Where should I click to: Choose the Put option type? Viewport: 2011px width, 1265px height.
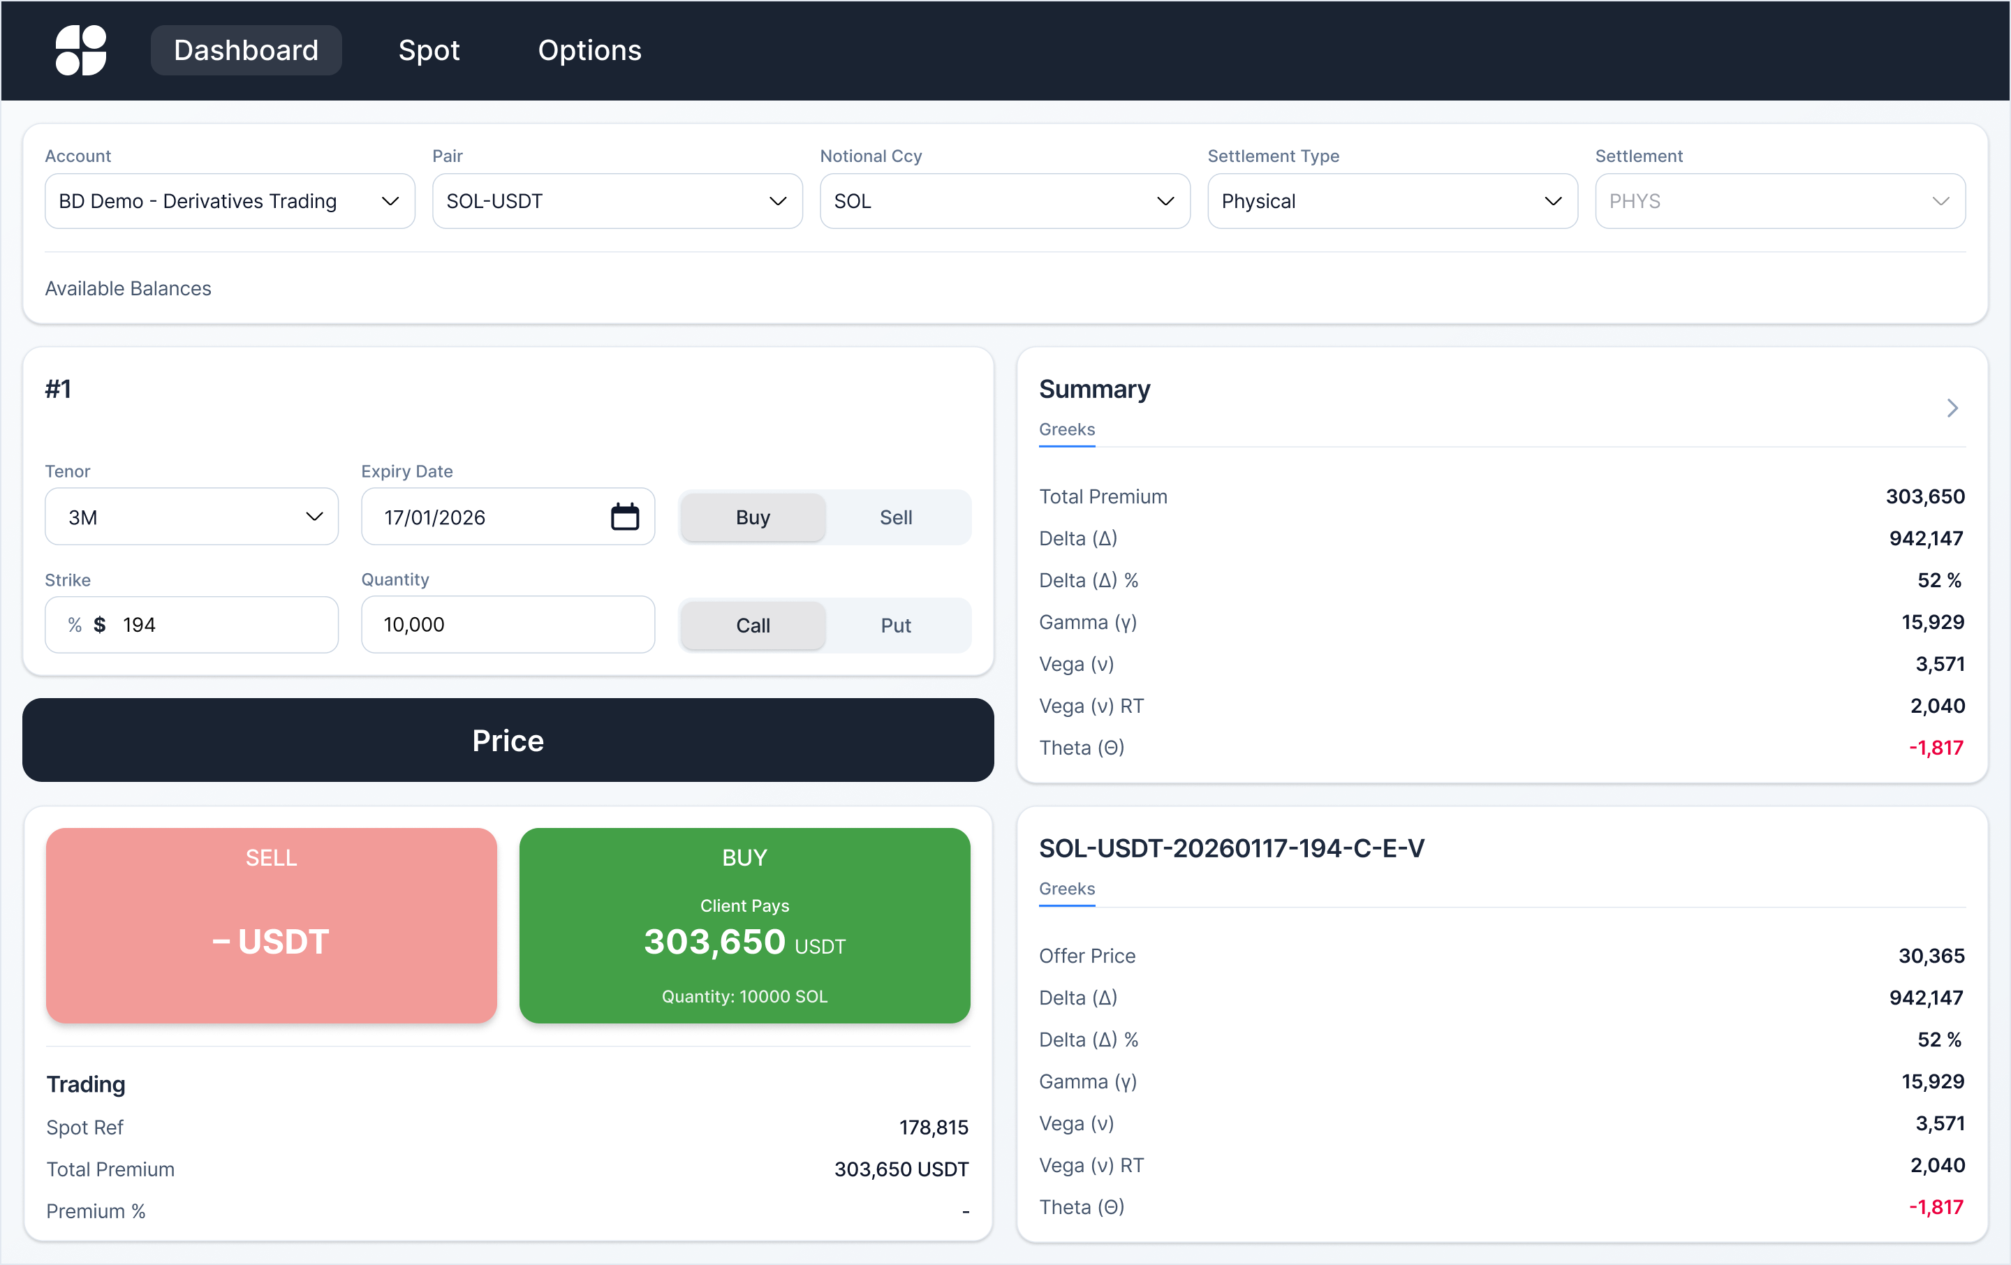click(895, 626)
